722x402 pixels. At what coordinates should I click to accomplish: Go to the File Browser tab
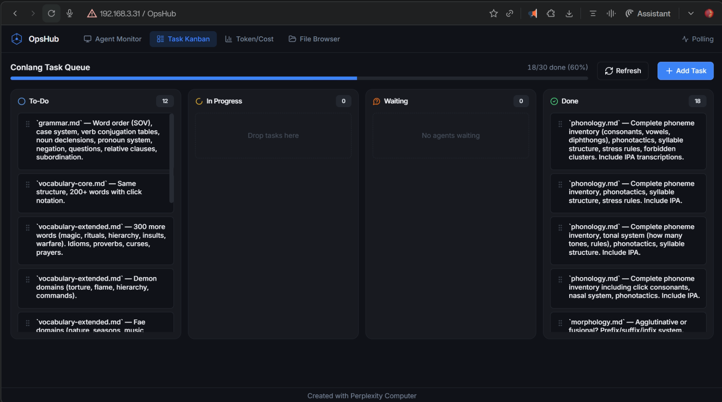[x=314, y=39]
